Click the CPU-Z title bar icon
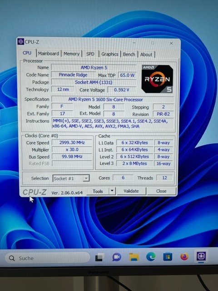218x291 pixels. pos(21,42)
